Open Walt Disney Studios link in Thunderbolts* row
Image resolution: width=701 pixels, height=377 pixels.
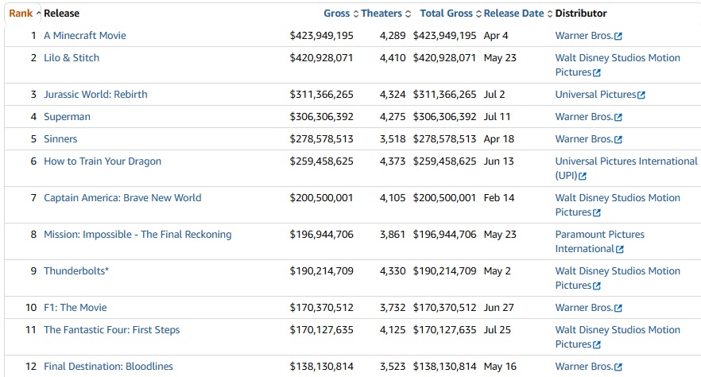click(x=618, y=278)
